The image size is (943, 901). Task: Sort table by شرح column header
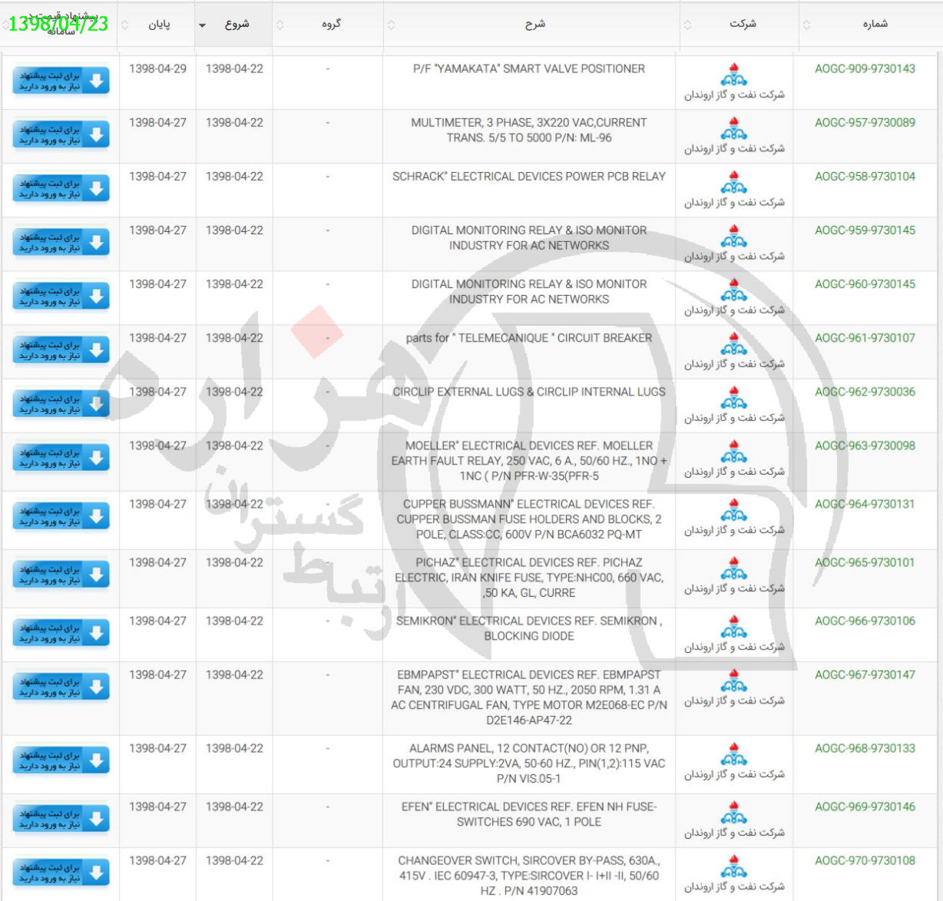(534, 24)
